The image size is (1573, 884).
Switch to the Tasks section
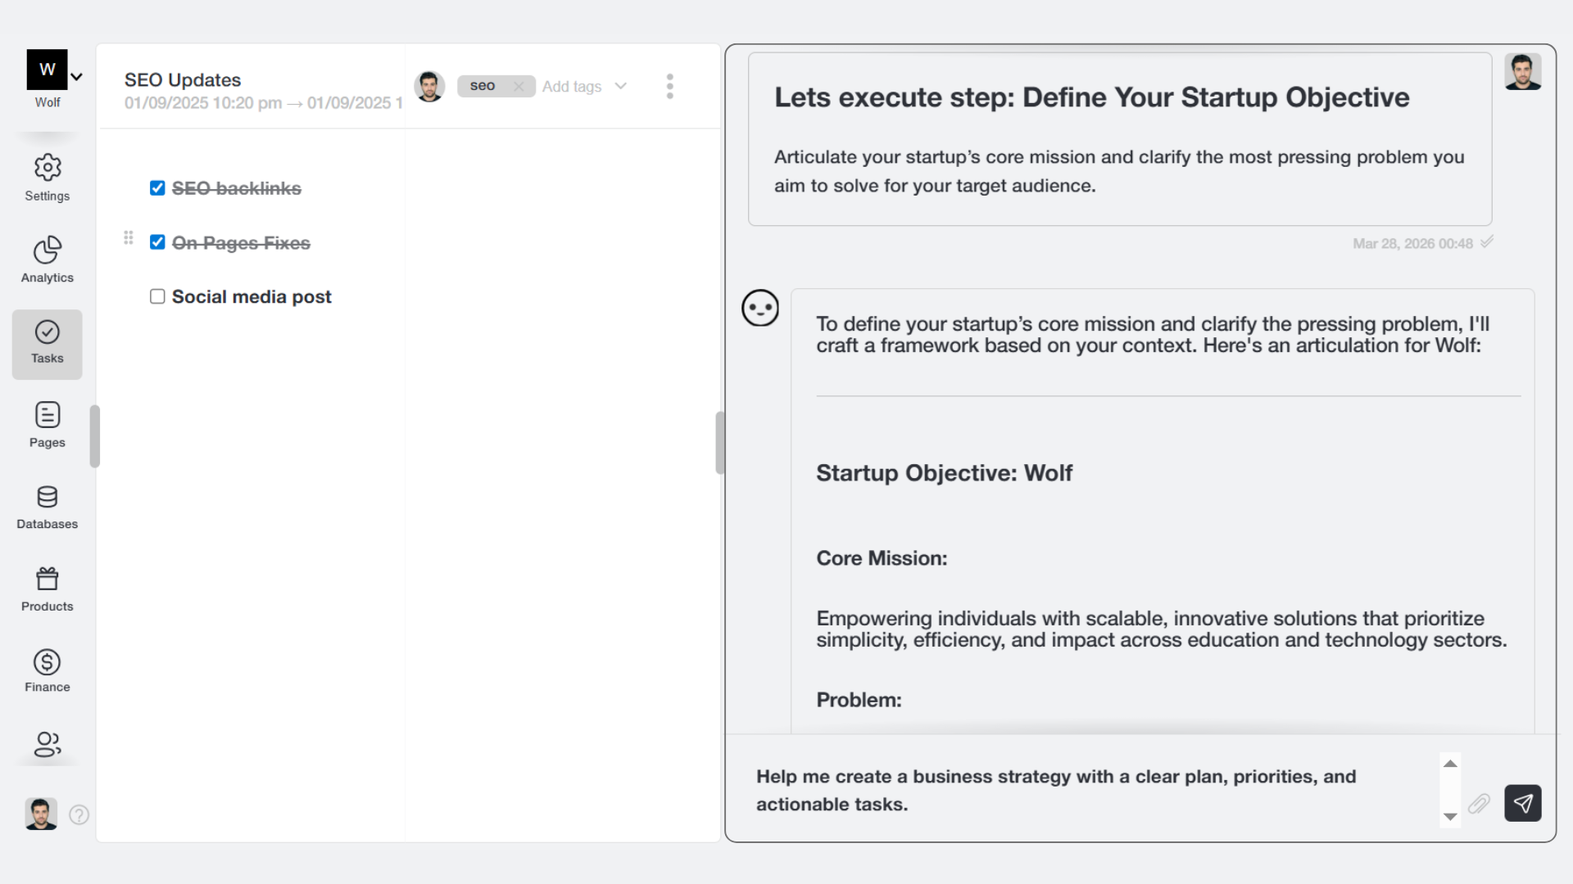point(47,344)
